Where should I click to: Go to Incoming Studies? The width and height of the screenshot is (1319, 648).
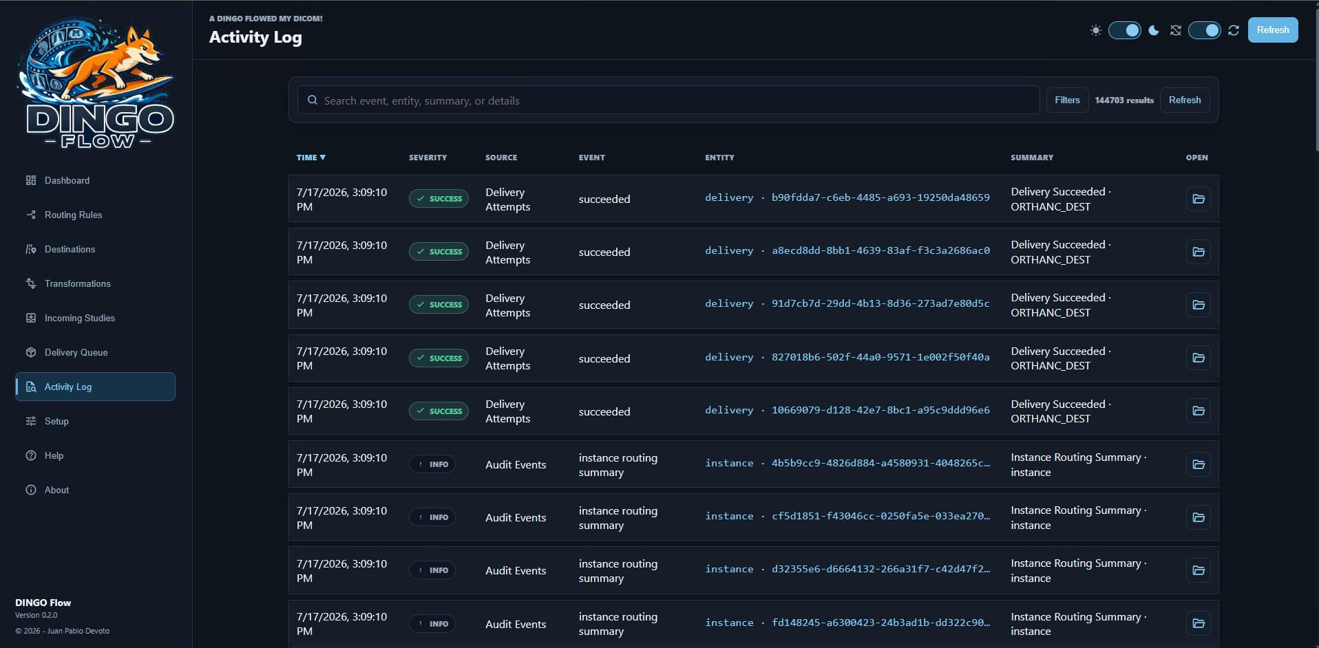point(95,318)
